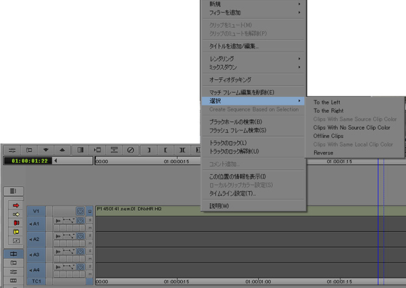This screenshot has height=288, width=406.
Task: Click the three-box icon at the bottom-left column
Action: point(14,280)
